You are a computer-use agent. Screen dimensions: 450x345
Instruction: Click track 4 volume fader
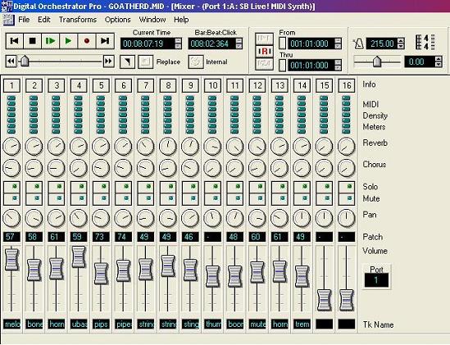79,256
